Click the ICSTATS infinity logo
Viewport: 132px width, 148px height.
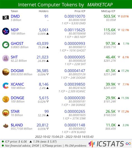[128, 144]
